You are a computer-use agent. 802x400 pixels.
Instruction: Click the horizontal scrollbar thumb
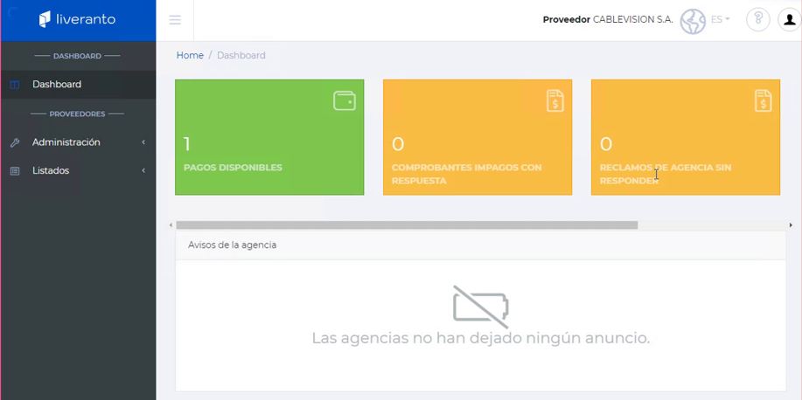[407, 224]
